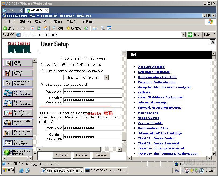This screenshot has width=218, height=176.
Task: Click the Submit button
Action: pyautogui.click(x=62, y=155)
